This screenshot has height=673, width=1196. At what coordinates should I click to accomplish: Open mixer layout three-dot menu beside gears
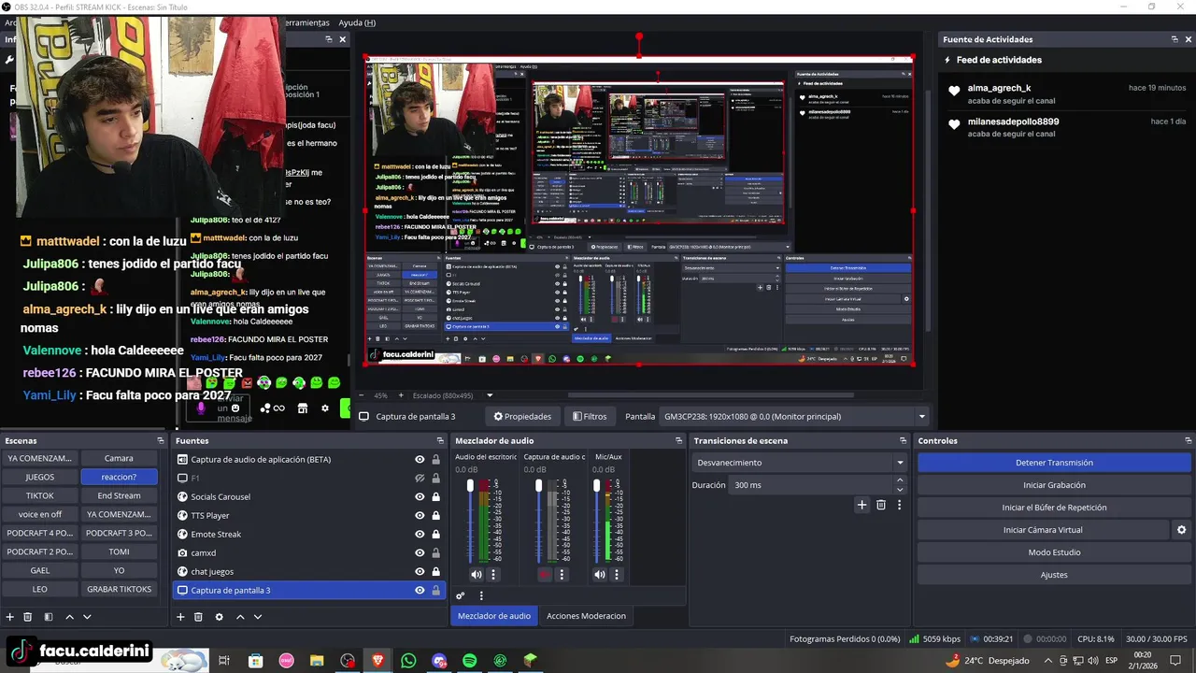pyautogui.click(x=481, y=595)
